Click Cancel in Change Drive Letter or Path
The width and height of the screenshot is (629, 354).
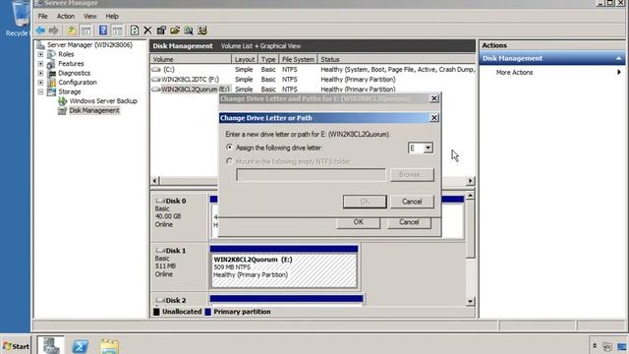[x=412, y=202]
